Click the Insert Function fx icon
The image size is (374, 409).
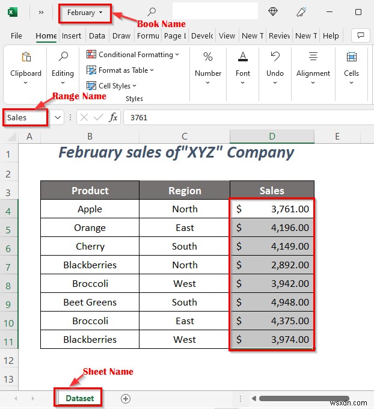click(x=113, y=117)
